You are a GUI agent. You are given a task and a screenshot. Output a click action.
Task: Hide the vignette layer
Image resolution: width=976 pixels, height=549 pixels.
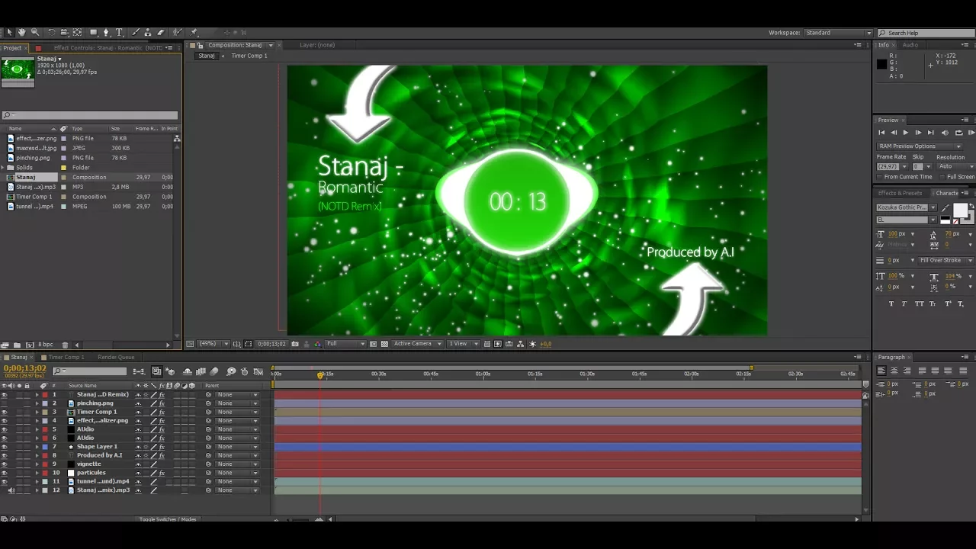pos(5,464)
